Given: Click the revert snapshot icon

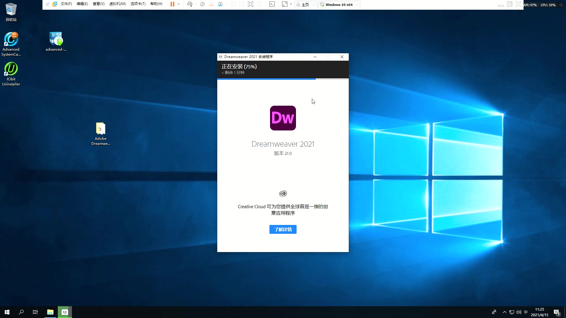Looking at the screenshot, I should pos(211,4).
